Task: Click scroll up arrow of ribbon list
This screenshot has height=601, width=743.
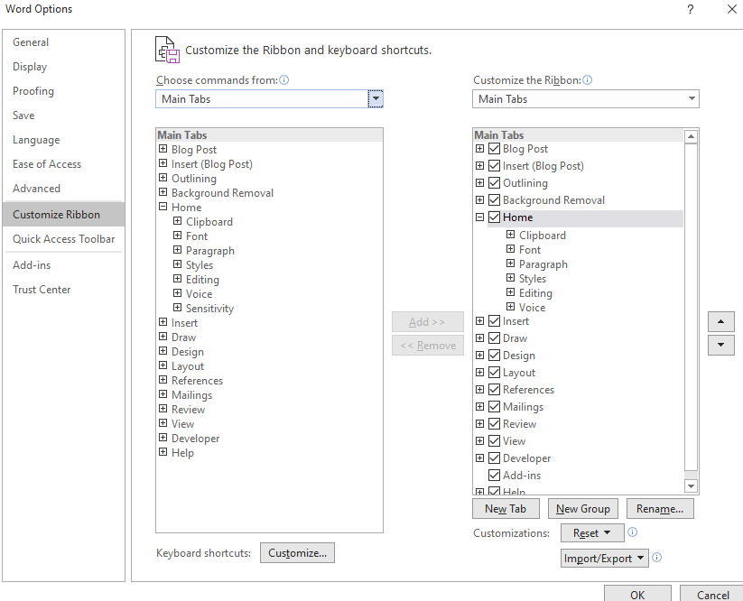Action: coord(691,136)
